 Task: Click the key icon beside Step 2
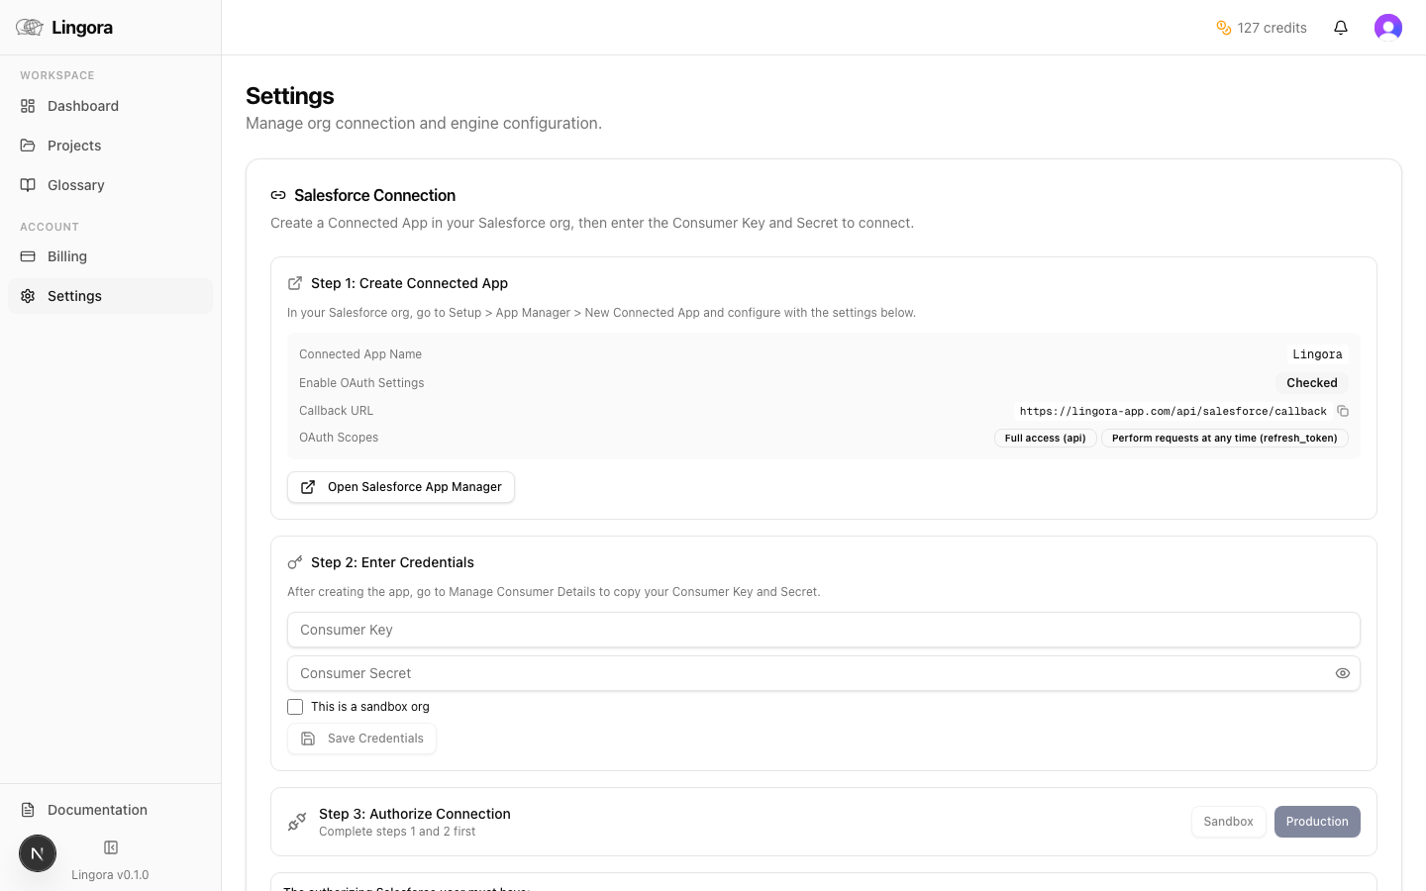(x=295, y=561)
